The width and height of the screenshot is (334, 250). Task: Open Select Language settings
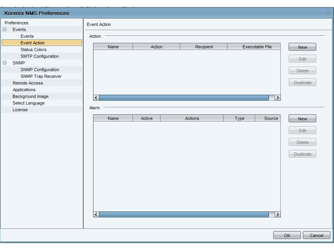point(28,103)
